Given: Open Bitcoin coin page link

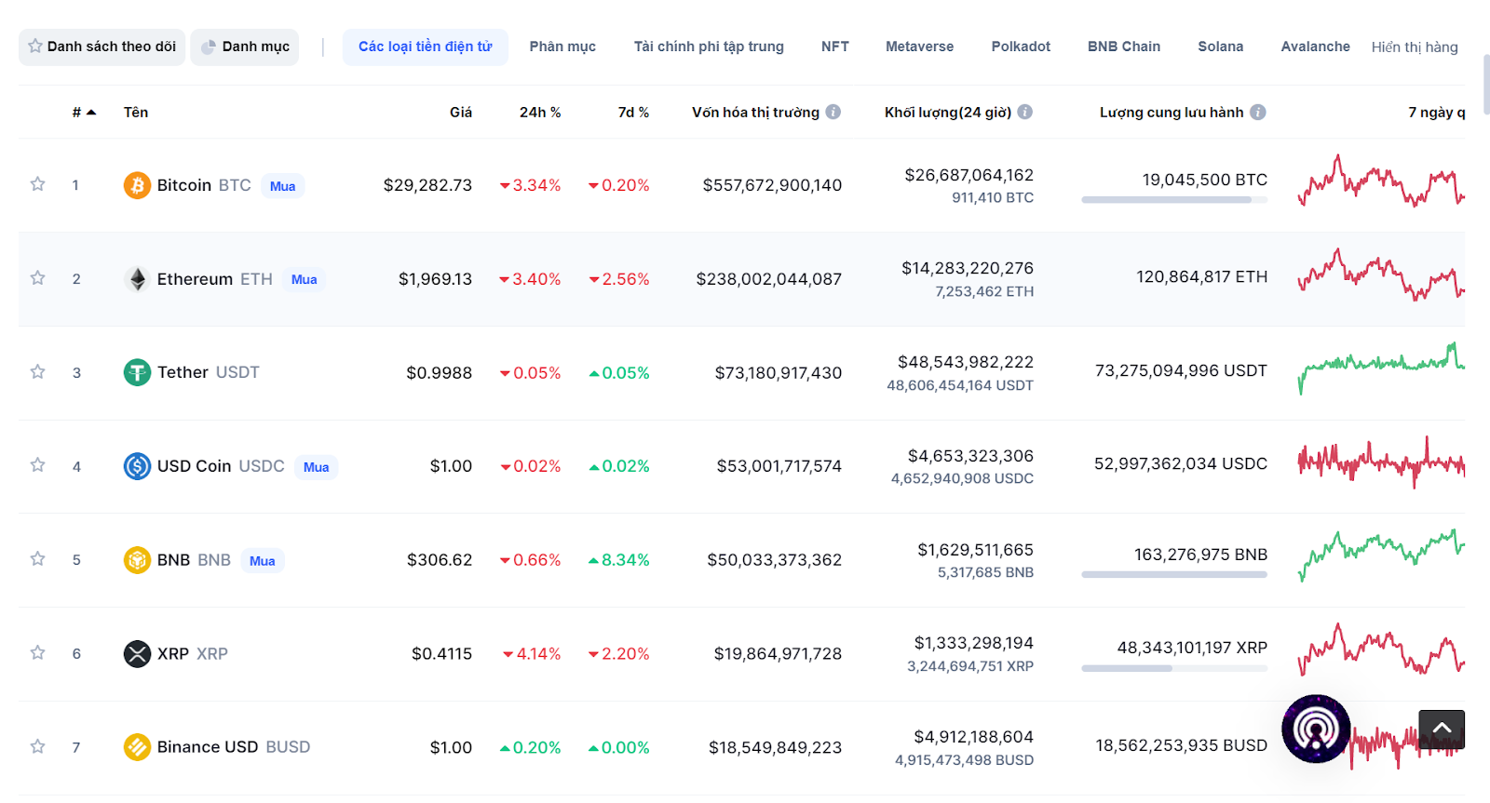Looking at the screenshot, I should pos(204,185).
